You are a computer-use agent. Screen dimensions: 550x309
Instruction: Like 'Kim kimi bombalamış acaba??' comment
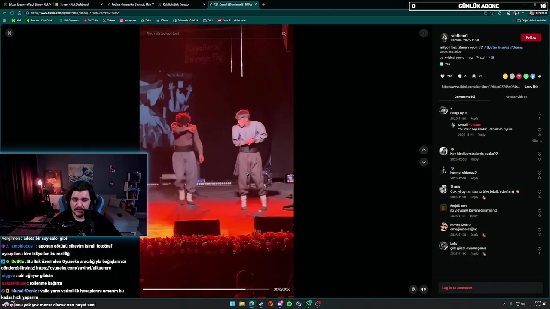point(539,154)
